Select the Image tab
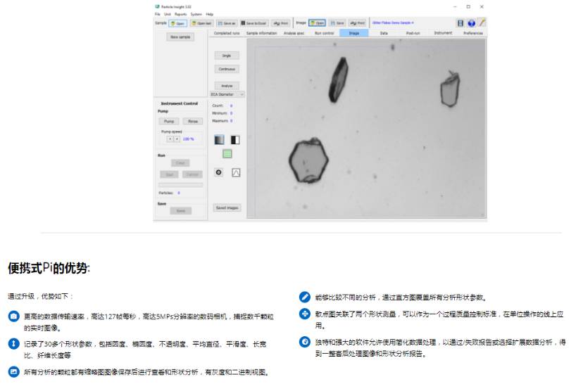Image resolution: width=583 pixels, height=384 pixels. click(x=354, y=33)
